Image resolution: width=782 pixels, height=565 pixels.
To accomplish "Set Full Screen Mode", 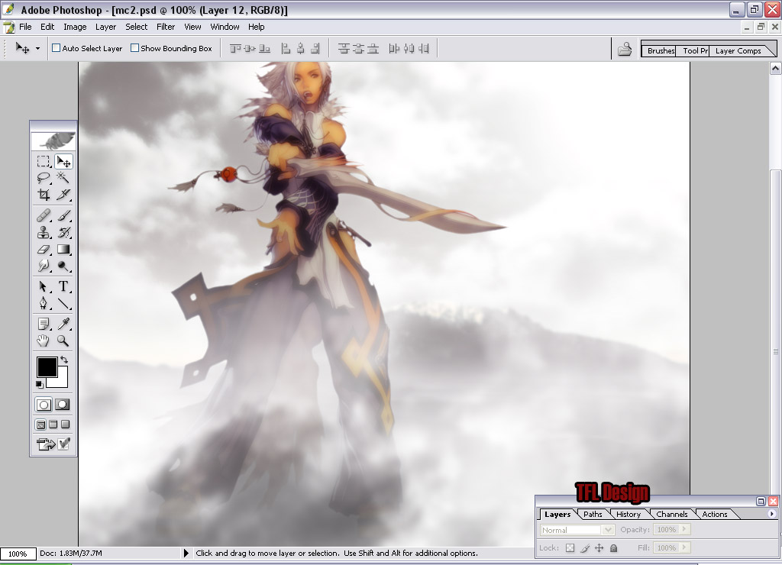I will click(65, 425).
